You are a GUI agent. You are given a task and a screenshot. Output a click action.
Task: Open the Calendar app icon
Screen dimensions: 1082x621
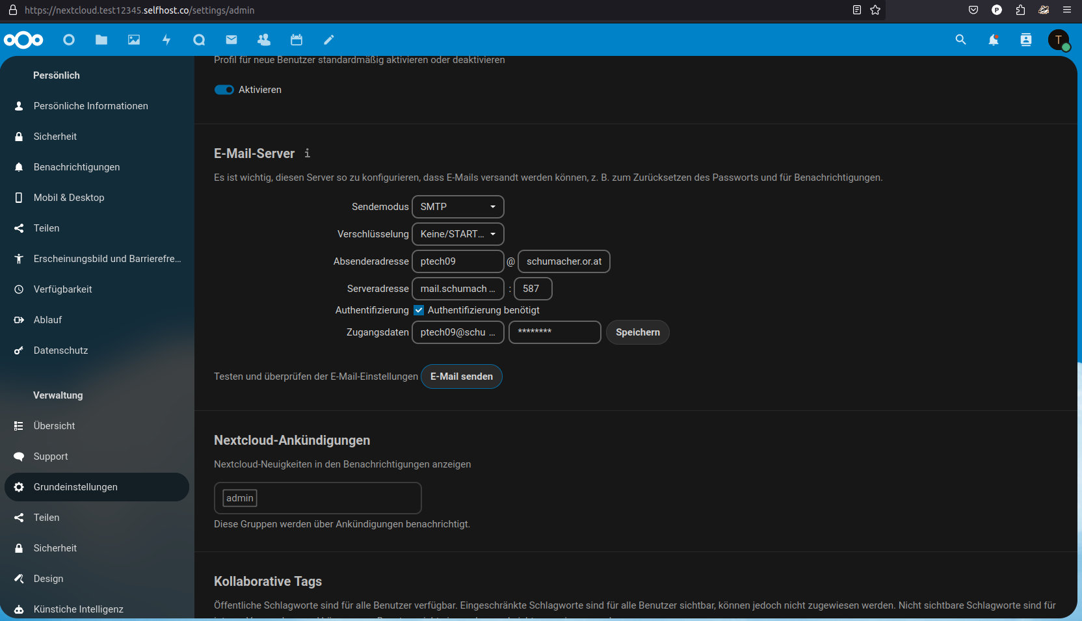click(x=297, y=40)
